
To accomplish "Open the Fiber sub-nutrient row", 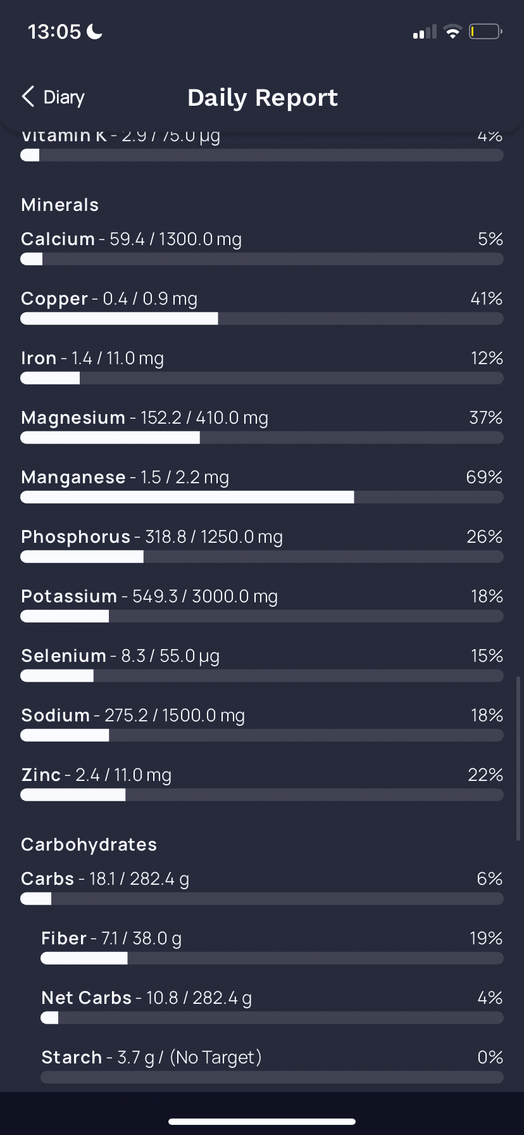I will (272, 948).
